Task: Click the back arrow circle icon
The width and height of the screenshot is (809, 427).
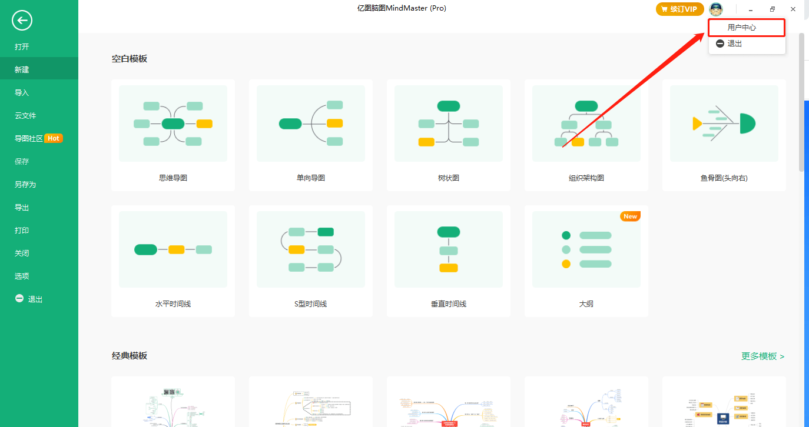Action: (x=22, y=21)
